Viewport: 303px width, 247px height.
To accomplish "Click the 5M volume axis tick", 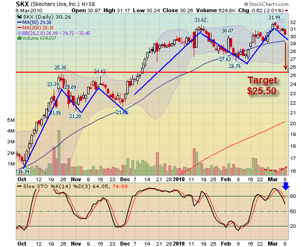I will (11, 120).
